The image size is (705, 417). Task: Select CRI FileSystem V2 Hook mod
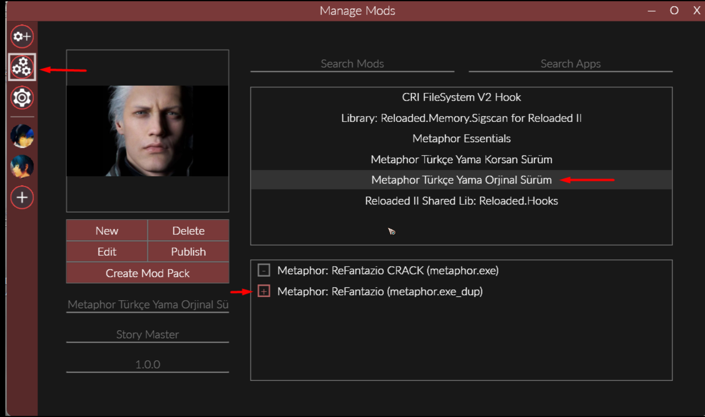tap(461, 97)
